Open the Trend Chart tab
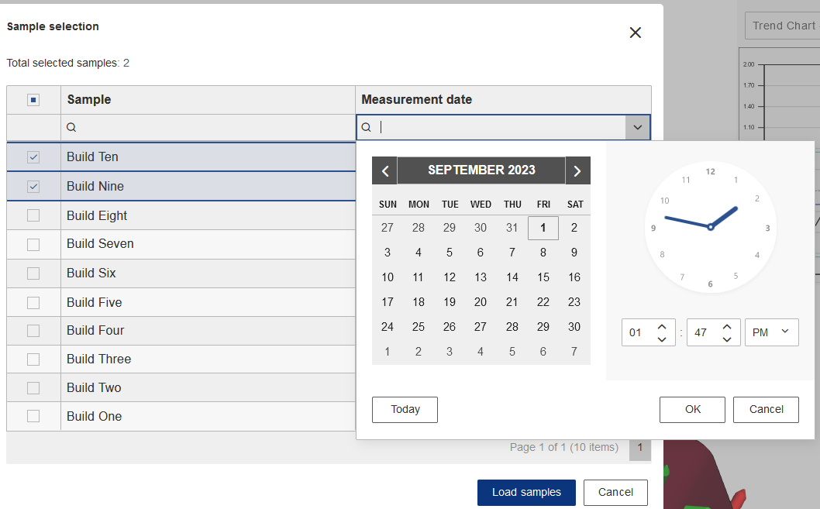Viewport: 820px width, 509px height. (783, 26)
